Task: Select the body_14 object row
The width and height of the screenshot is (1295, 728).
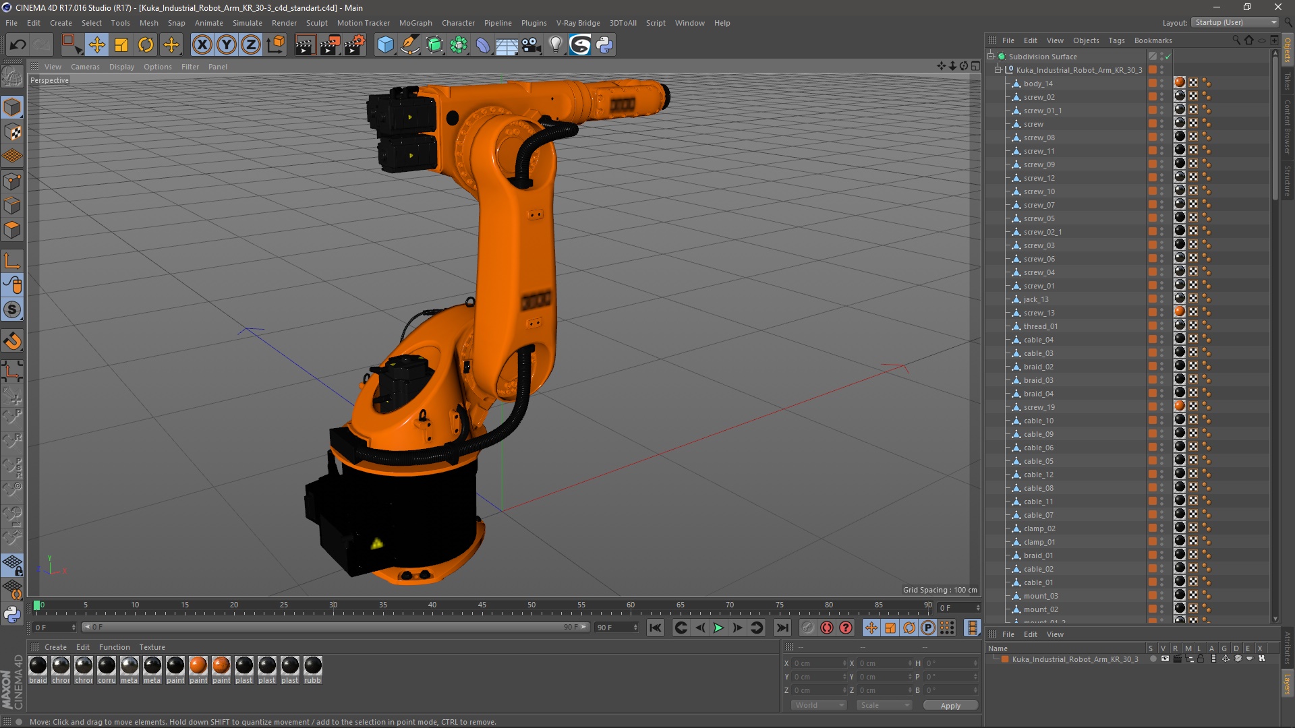Action: (1038, 84)
